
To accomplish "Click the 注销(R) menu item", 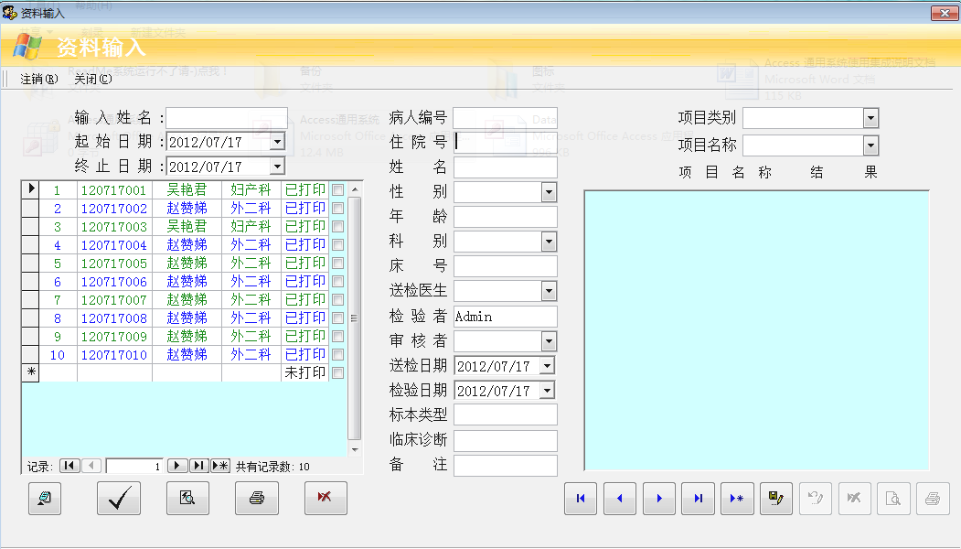I will tap(39, 79).
